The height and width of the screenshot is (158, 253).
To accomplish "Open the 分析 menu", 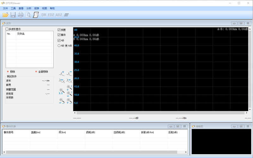I will tap(29, 9).
